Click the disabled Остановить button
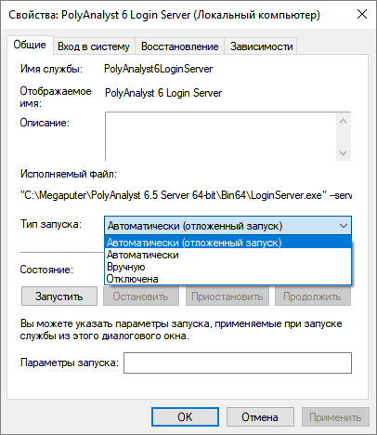The image size is (377, 435). (x=141, y=297)
